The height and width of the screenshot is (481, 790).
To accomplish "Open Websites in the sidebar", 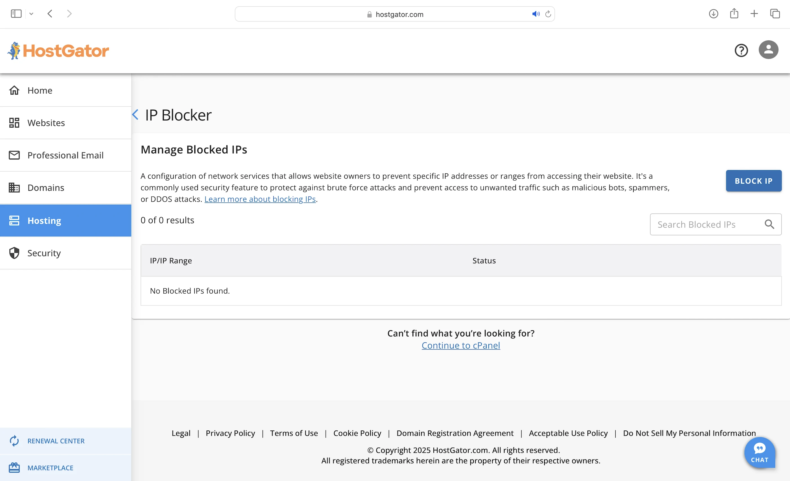I will 46,123.
